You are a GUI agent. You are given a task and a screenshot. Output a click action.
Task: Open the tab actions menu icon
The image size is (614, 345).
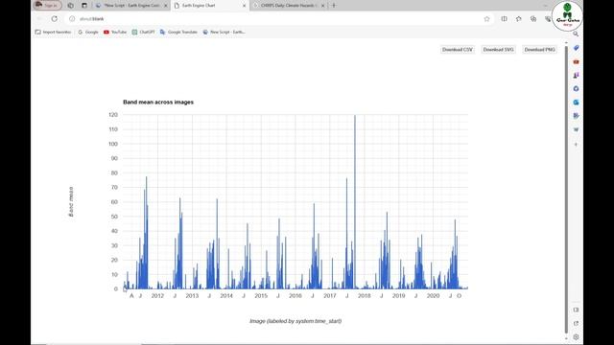tap(84, 6)
